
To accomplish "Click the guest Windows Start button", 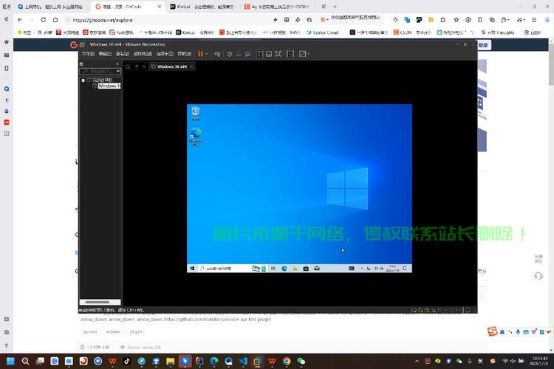I will [193, 269].
